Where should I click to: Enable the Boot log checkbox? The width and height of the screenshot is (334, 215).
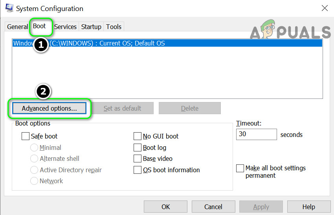pos(138,148)
